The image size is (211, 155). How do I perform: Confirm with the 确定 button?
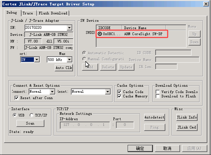(140, 148)
